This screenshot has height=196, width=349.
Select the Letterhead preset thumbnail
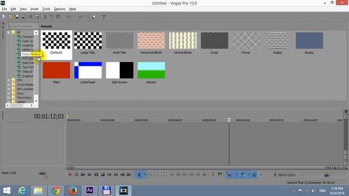(88, 70)
